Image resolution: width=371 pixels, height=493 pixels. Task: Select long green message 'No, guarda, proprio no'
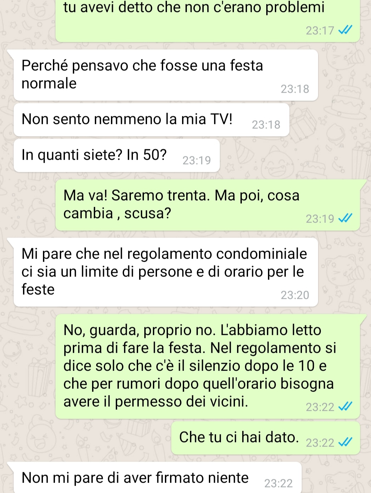(207, 366)
